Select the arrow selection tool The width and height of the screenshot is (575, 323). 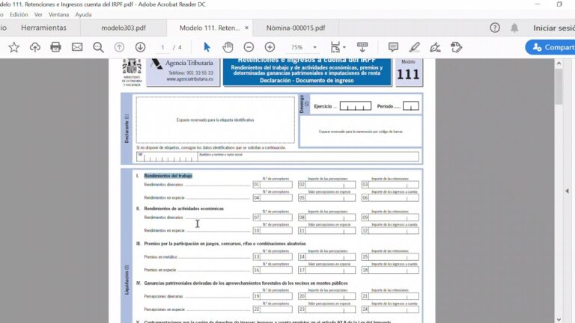[x=207, y=47]
